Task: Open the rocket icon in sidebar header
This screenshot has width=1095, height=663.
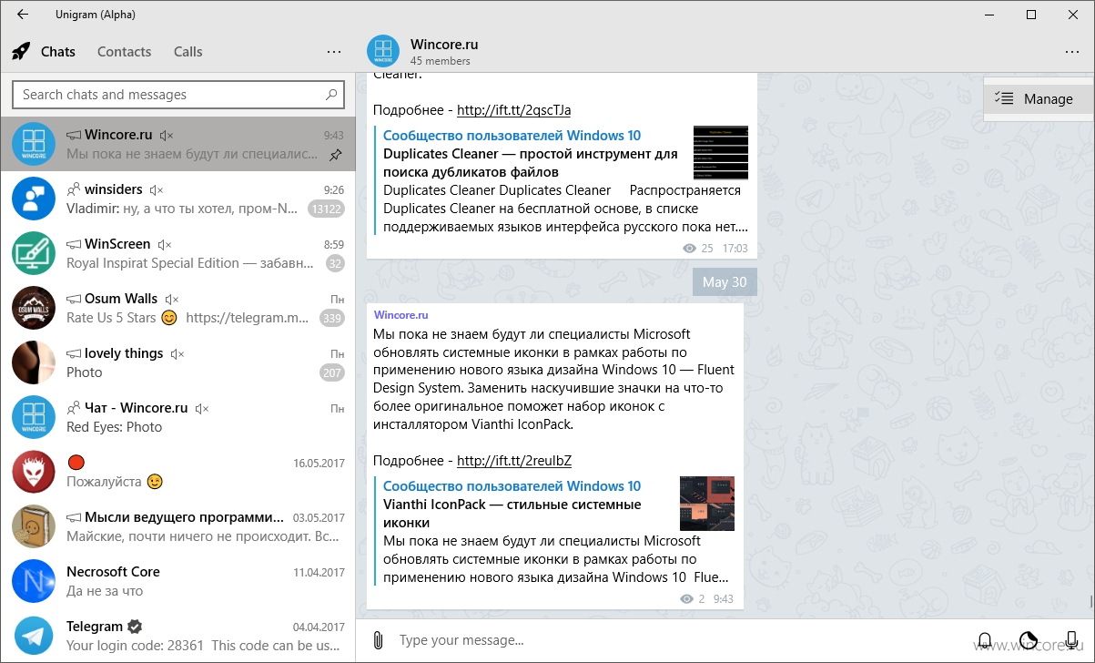Action: (21, 51)
